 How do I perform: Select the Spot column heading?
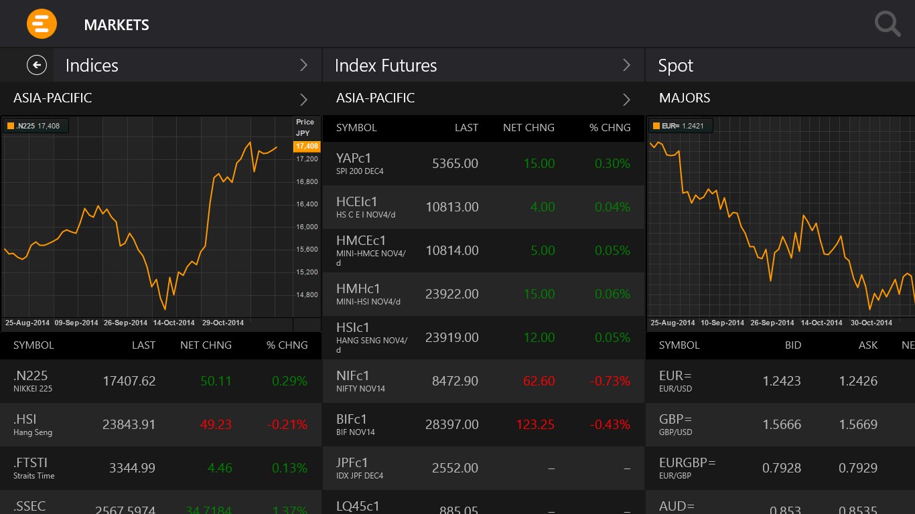675,65
